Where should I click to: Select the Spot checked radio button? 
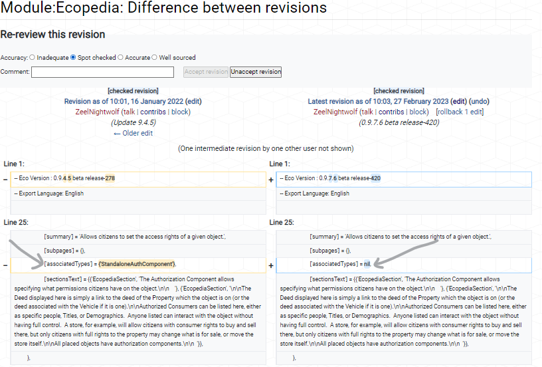(73, 57)
